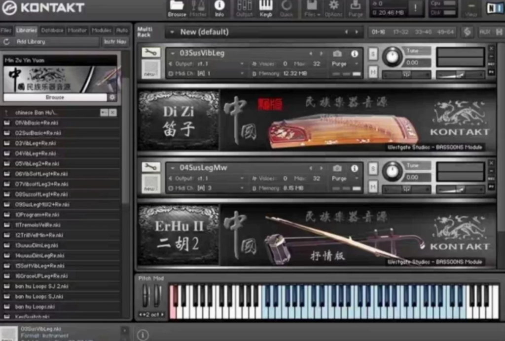Open wrench edit icon for 03SusVibLeg
Viewport: 505px width, 341px height.
click(x=150, y=52)
